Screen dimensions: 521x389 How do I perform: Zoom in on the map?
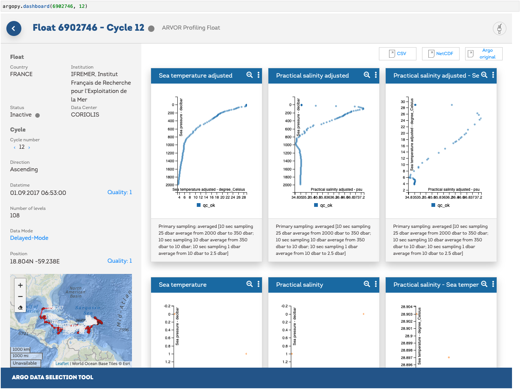pos(20,285)
